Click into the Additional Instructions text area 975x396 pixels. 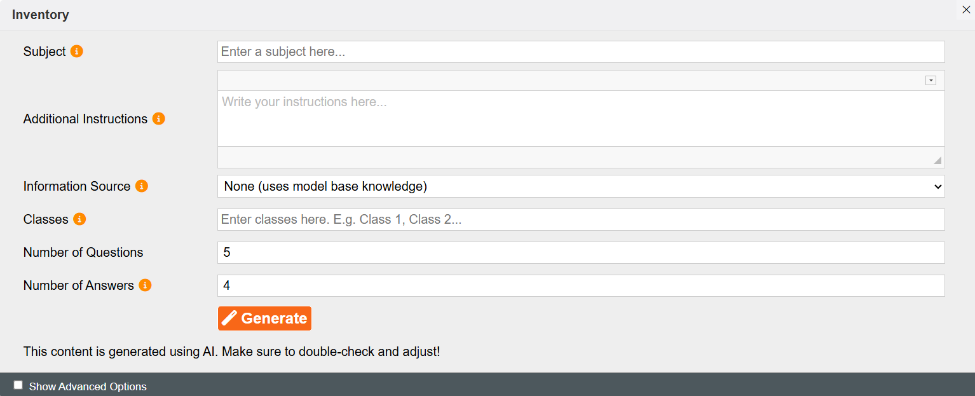point(581,119)
